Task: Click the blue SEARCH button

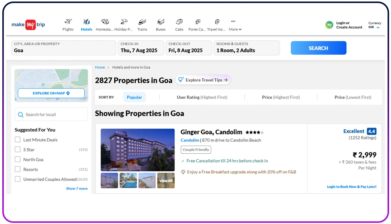Action: pyautogui.click(x=318, y=48)
